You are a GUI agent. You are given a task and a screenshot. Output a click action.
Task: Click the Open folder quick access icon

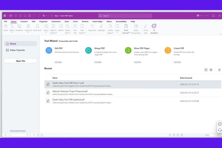(11, 16)
